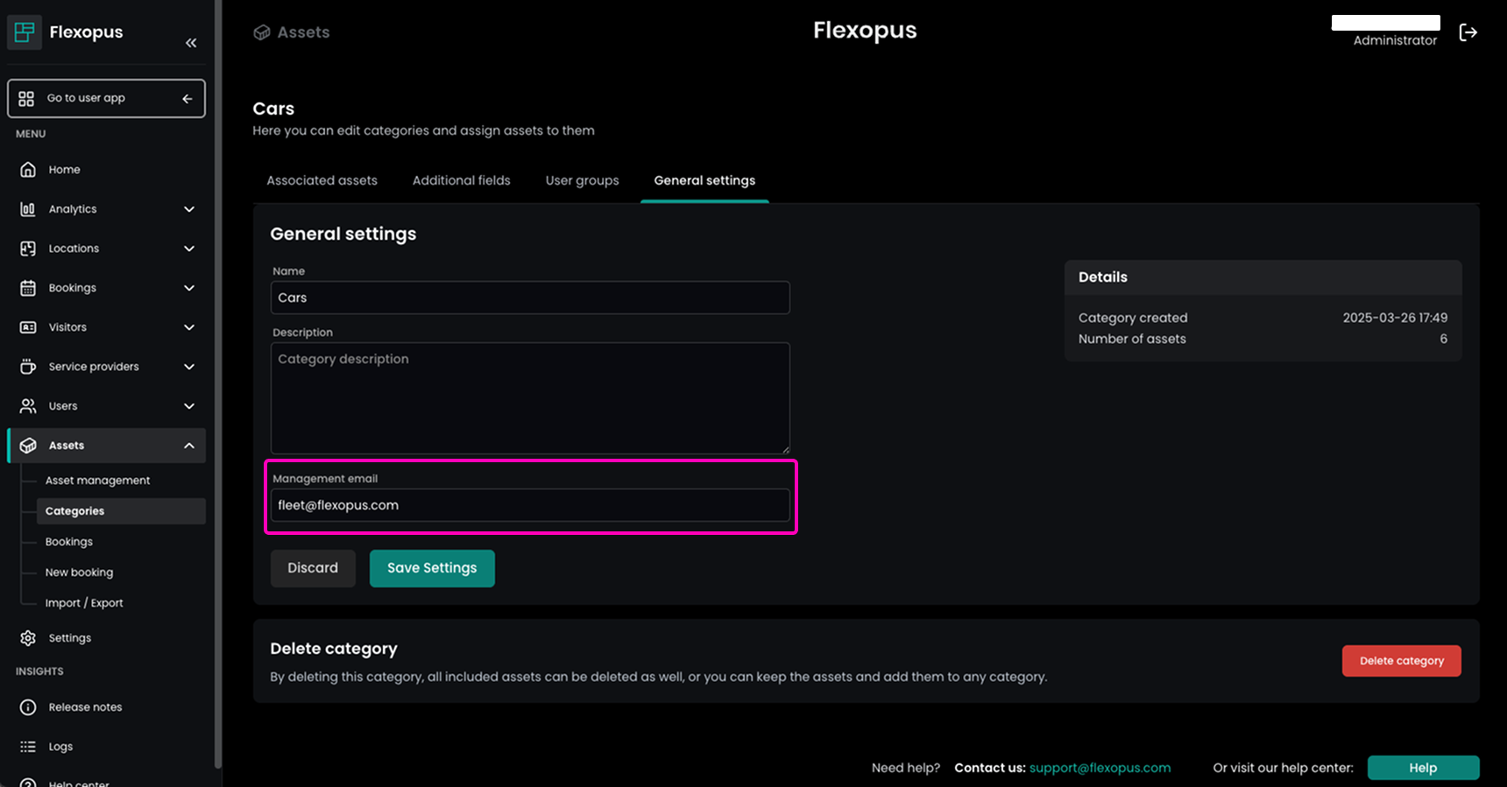Click Go to user app button
This screenshot has width=1507, height=787.
[106, 98]
